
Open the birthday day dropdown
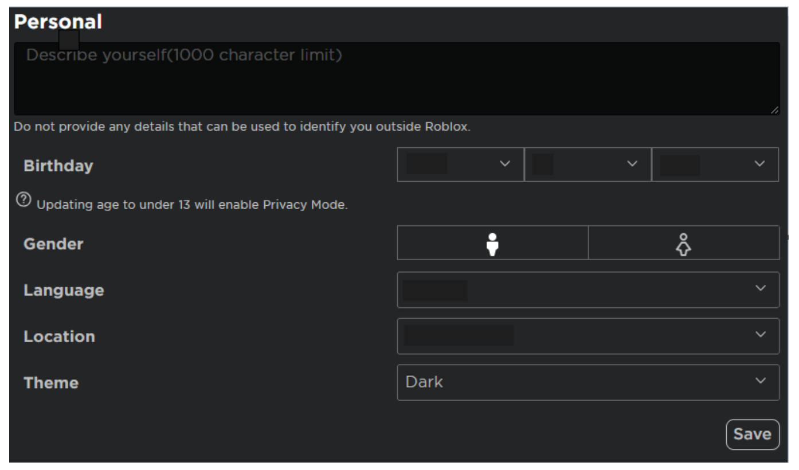pyautogui.click(x=587, y=164)
